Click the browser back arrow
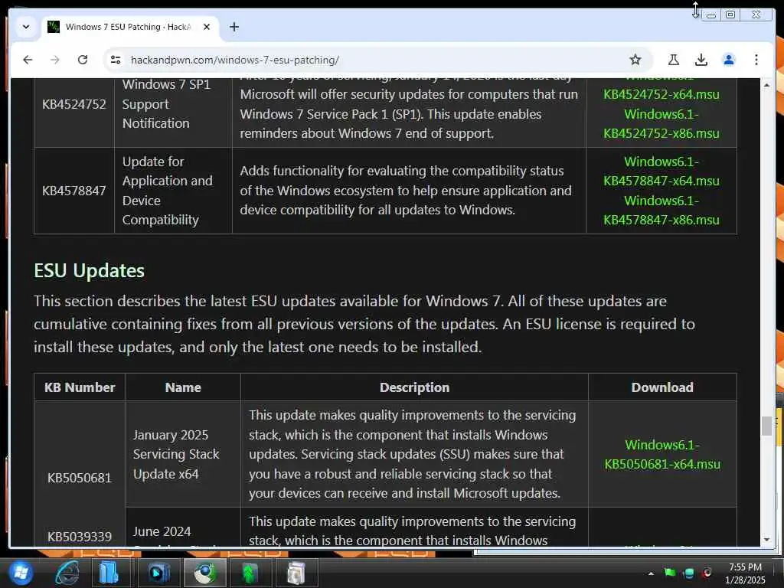Screen dimensions: 784x588 pyautogui.click(x=28, y=60)
